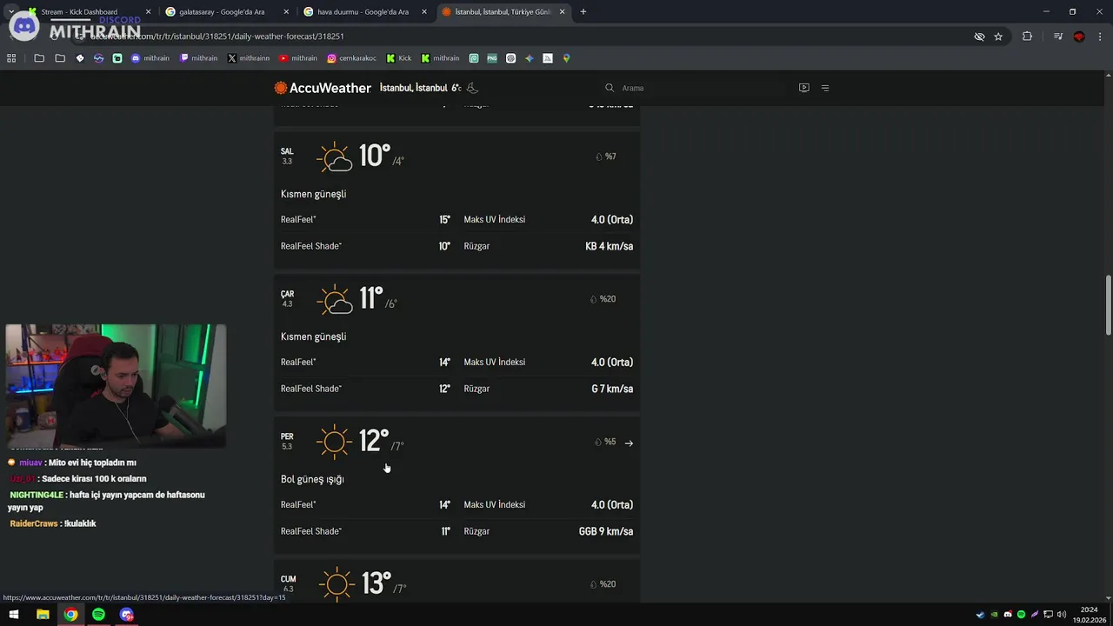Screen dimensions: 1113x626
Task: Open the CUM 6.3 forecast card
Action: [x=457, y=582]
